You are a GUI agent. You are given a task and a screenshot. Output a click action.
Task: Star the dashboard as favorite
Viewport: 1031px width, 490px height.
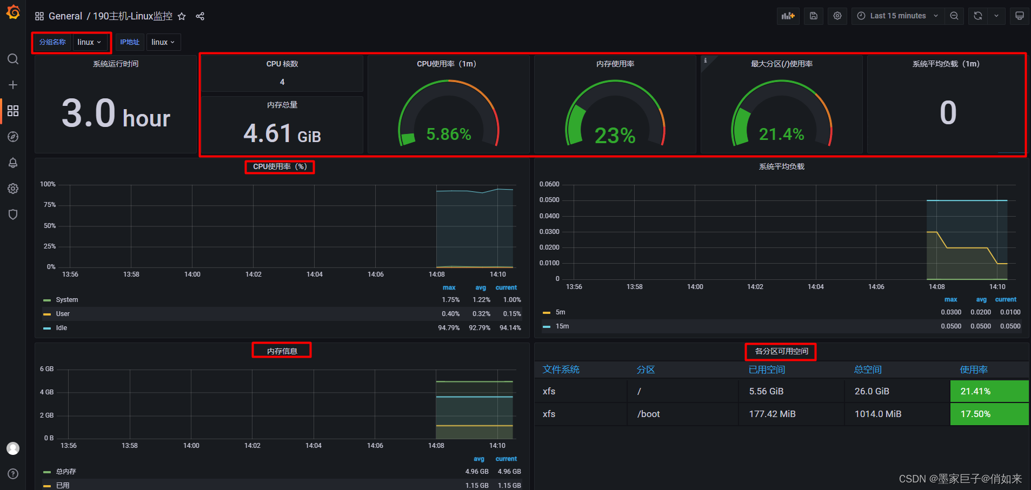coord(182,16)
